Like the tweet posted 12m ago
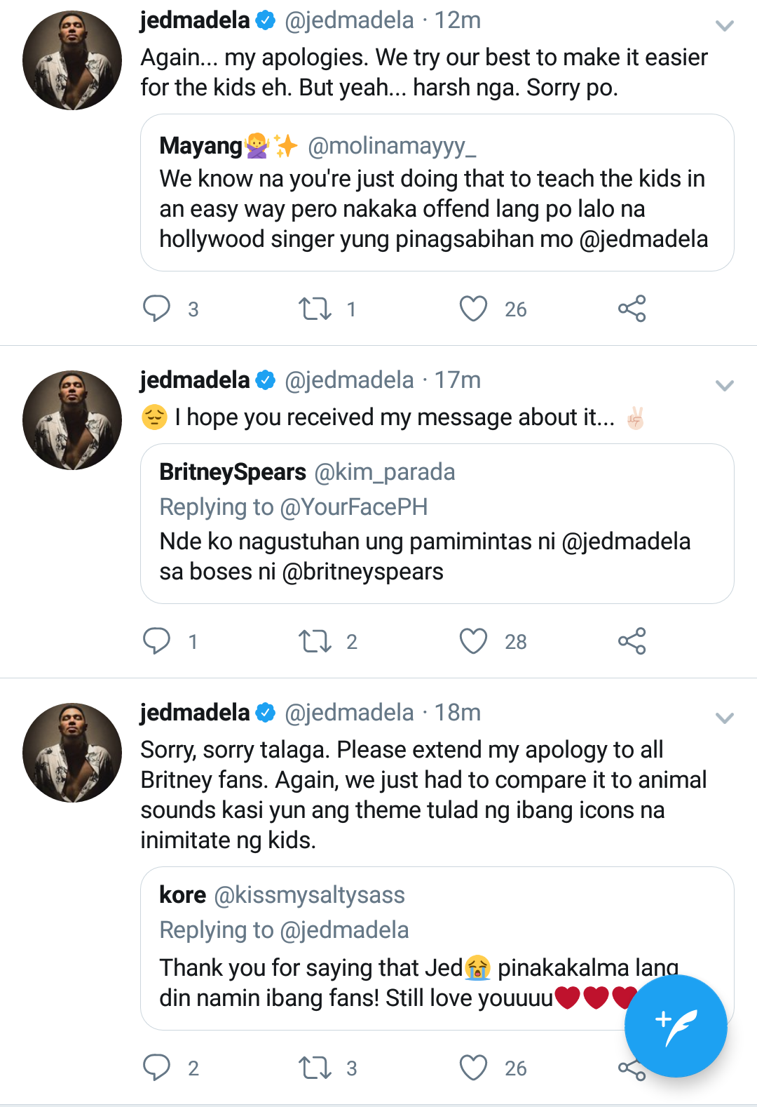757x1107 pixels. coord(473,309)
